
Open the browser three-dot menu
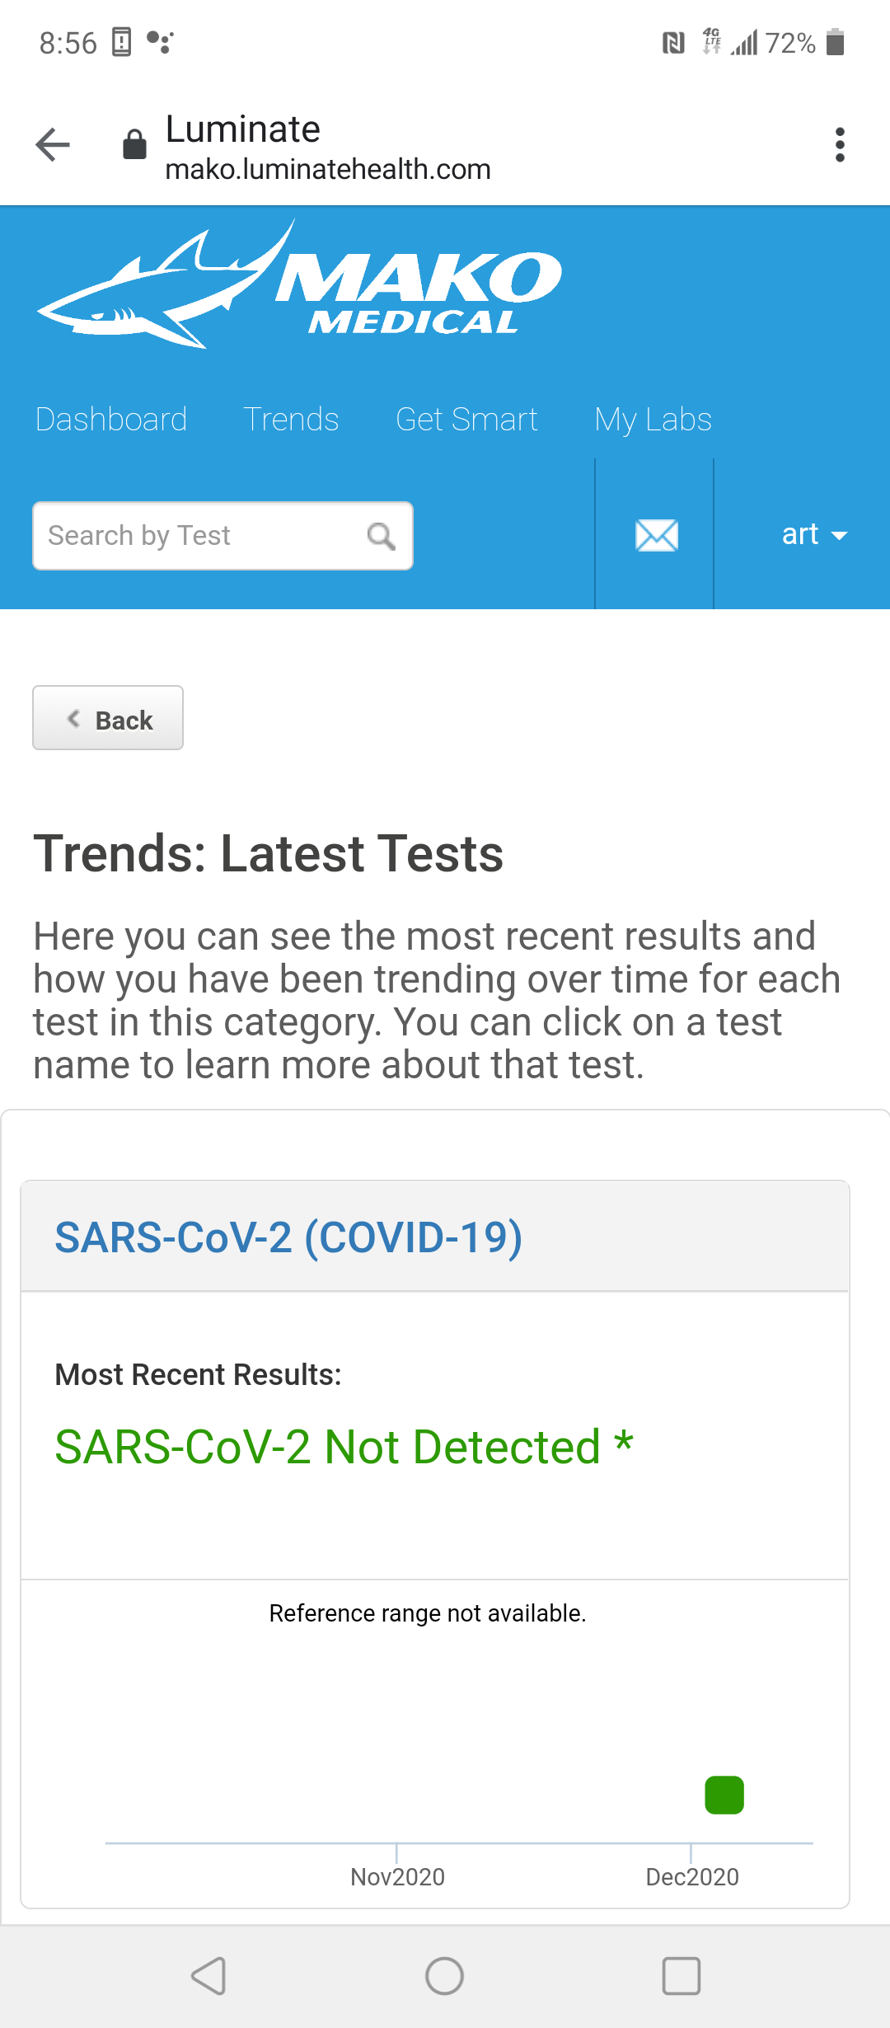point(839,145)
